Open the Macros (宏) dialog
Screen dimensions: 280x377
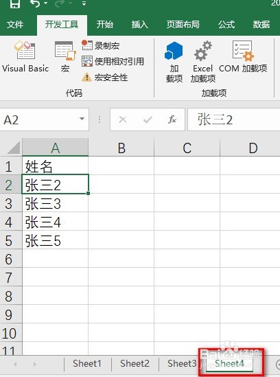click(65, 56)
